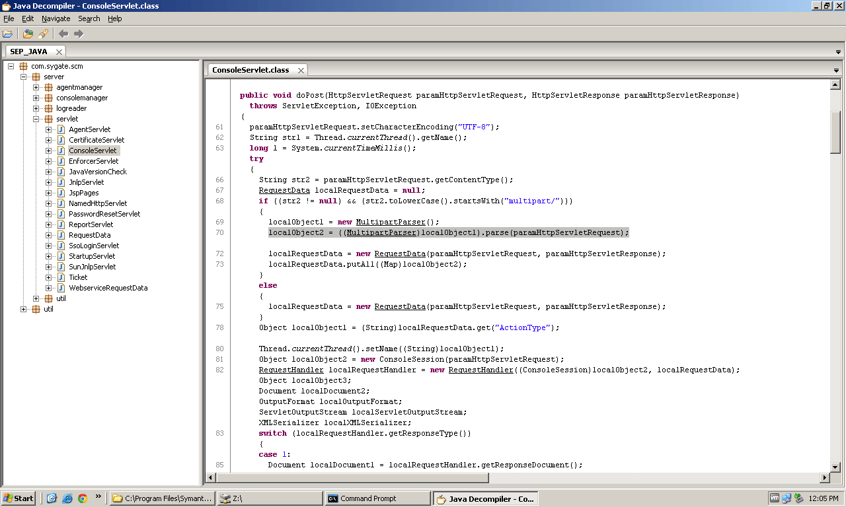This screenshot has height=507, width=846.
Task: Follow the RequestData link on line 72
Action: (400, 253)
